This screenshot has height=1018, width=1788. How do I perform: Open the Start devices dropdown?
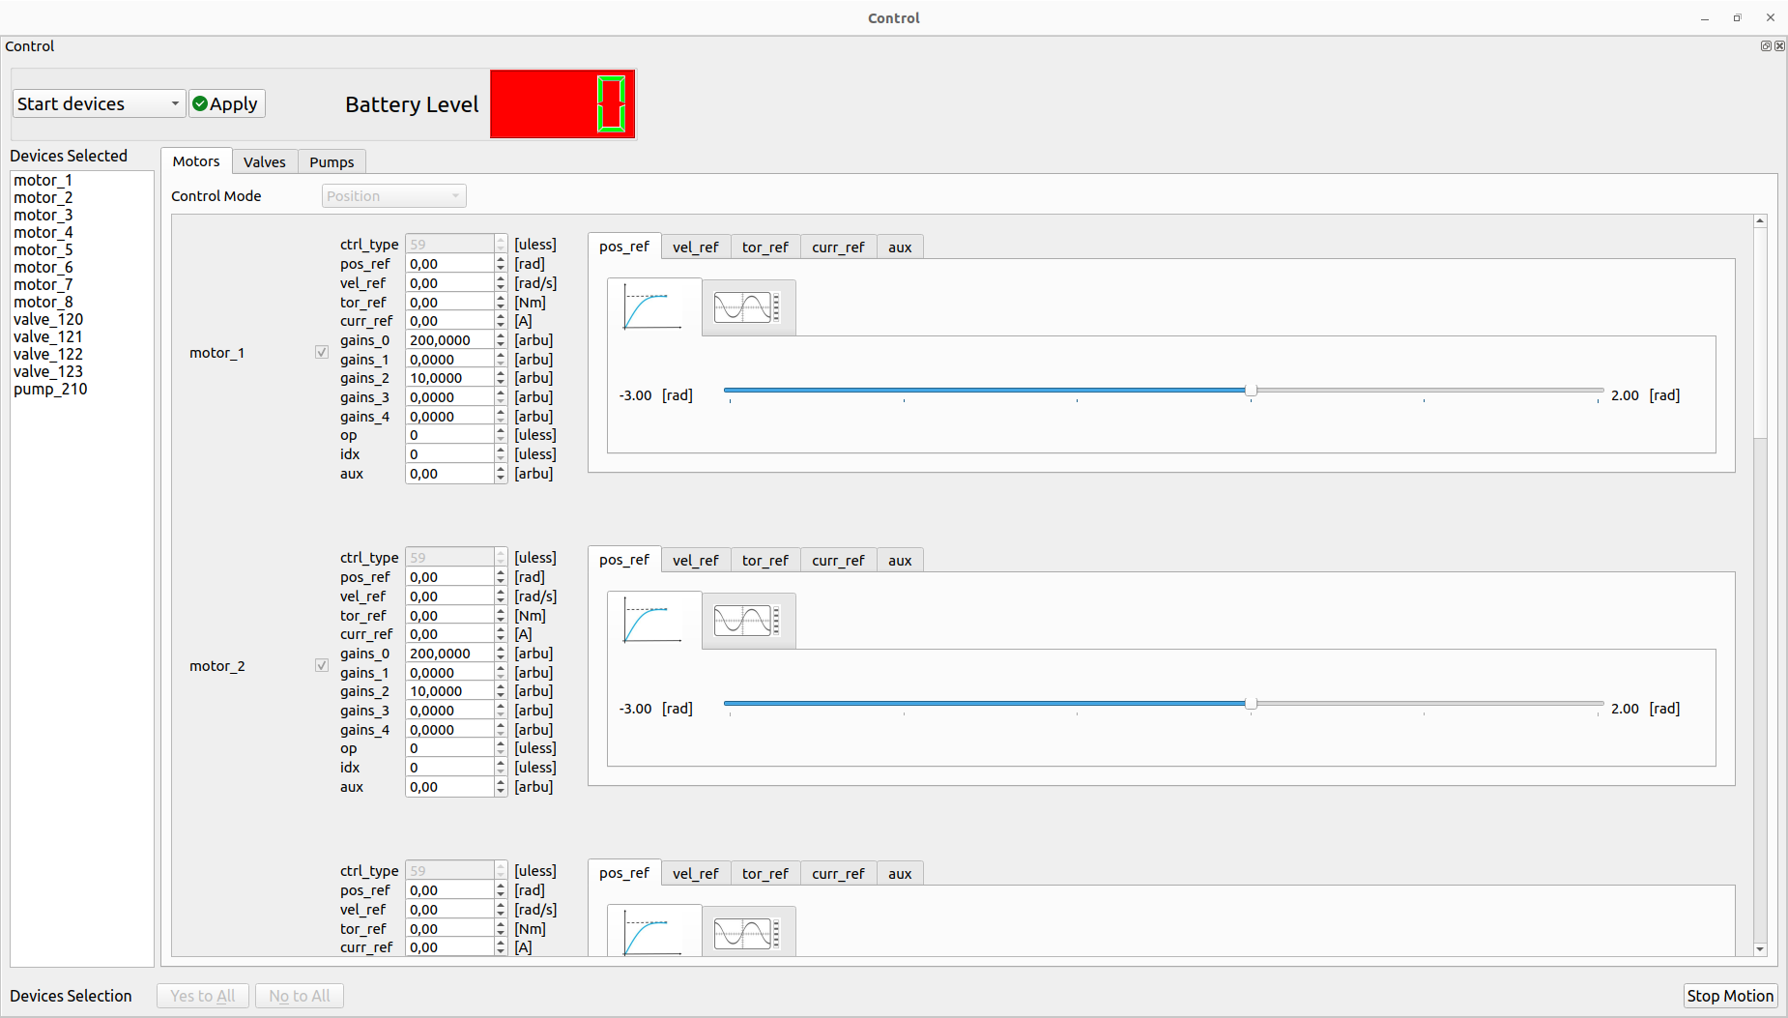[99, 103]
